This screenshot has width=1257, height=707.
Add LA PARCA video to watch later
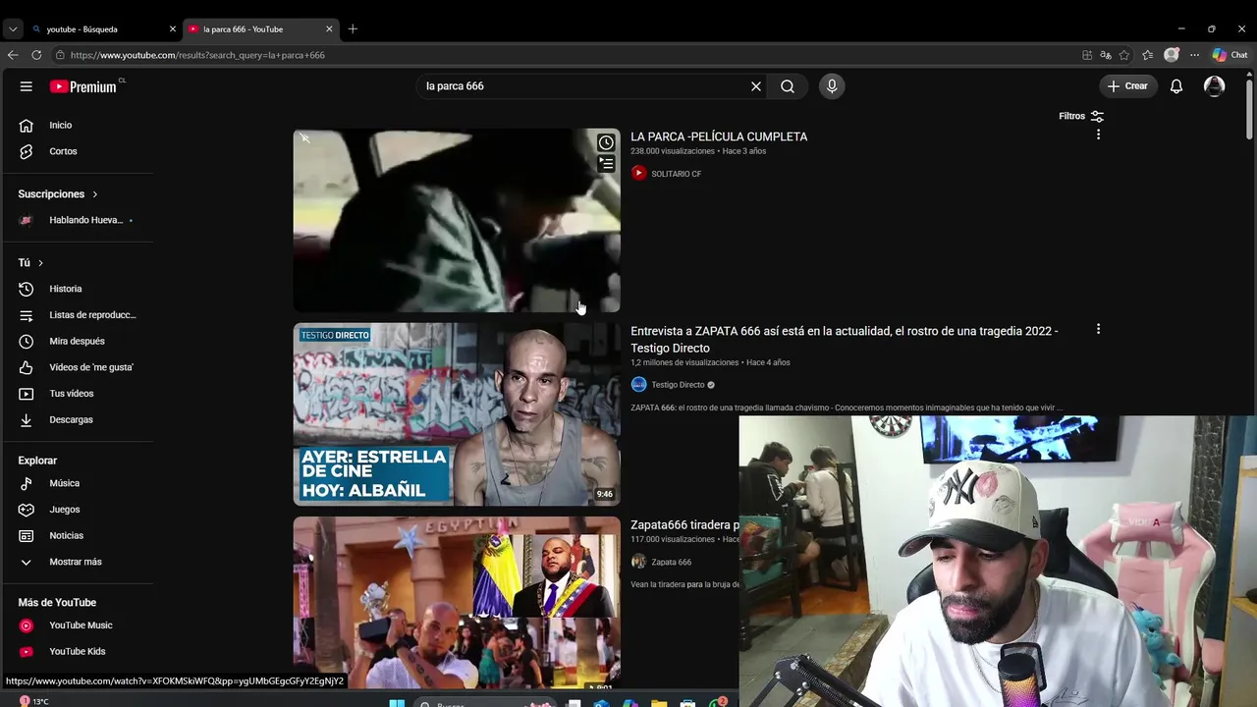pos(606,142)
